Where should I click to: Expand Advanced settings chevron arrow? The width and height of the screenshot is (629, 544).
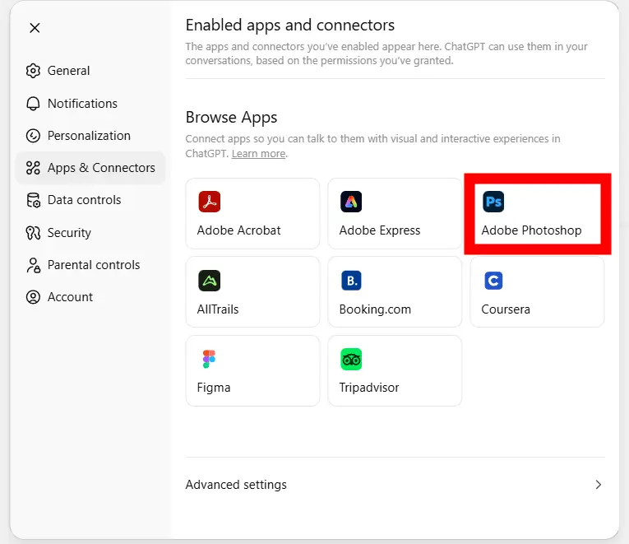click(598, 485)
